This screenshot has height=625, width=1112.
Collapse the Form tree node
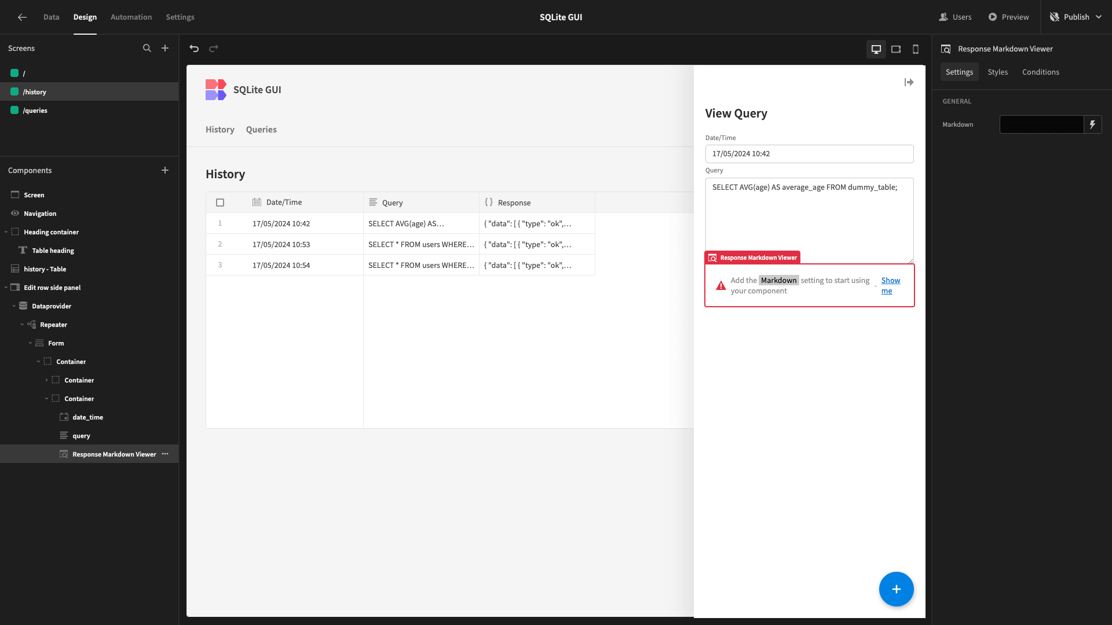coord(30,343)
